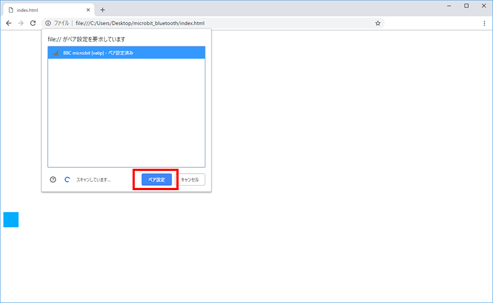Viewport: 493px width, 303px height.
Task: Select BBC micro:bit [vatip] device row
Action: pyautogui.click(x=127, y=53)
